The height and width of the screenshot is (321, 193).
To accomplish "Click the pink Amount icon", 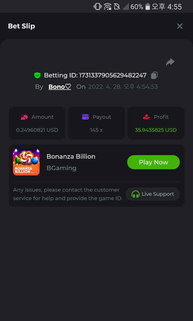I will click(24, 117).
